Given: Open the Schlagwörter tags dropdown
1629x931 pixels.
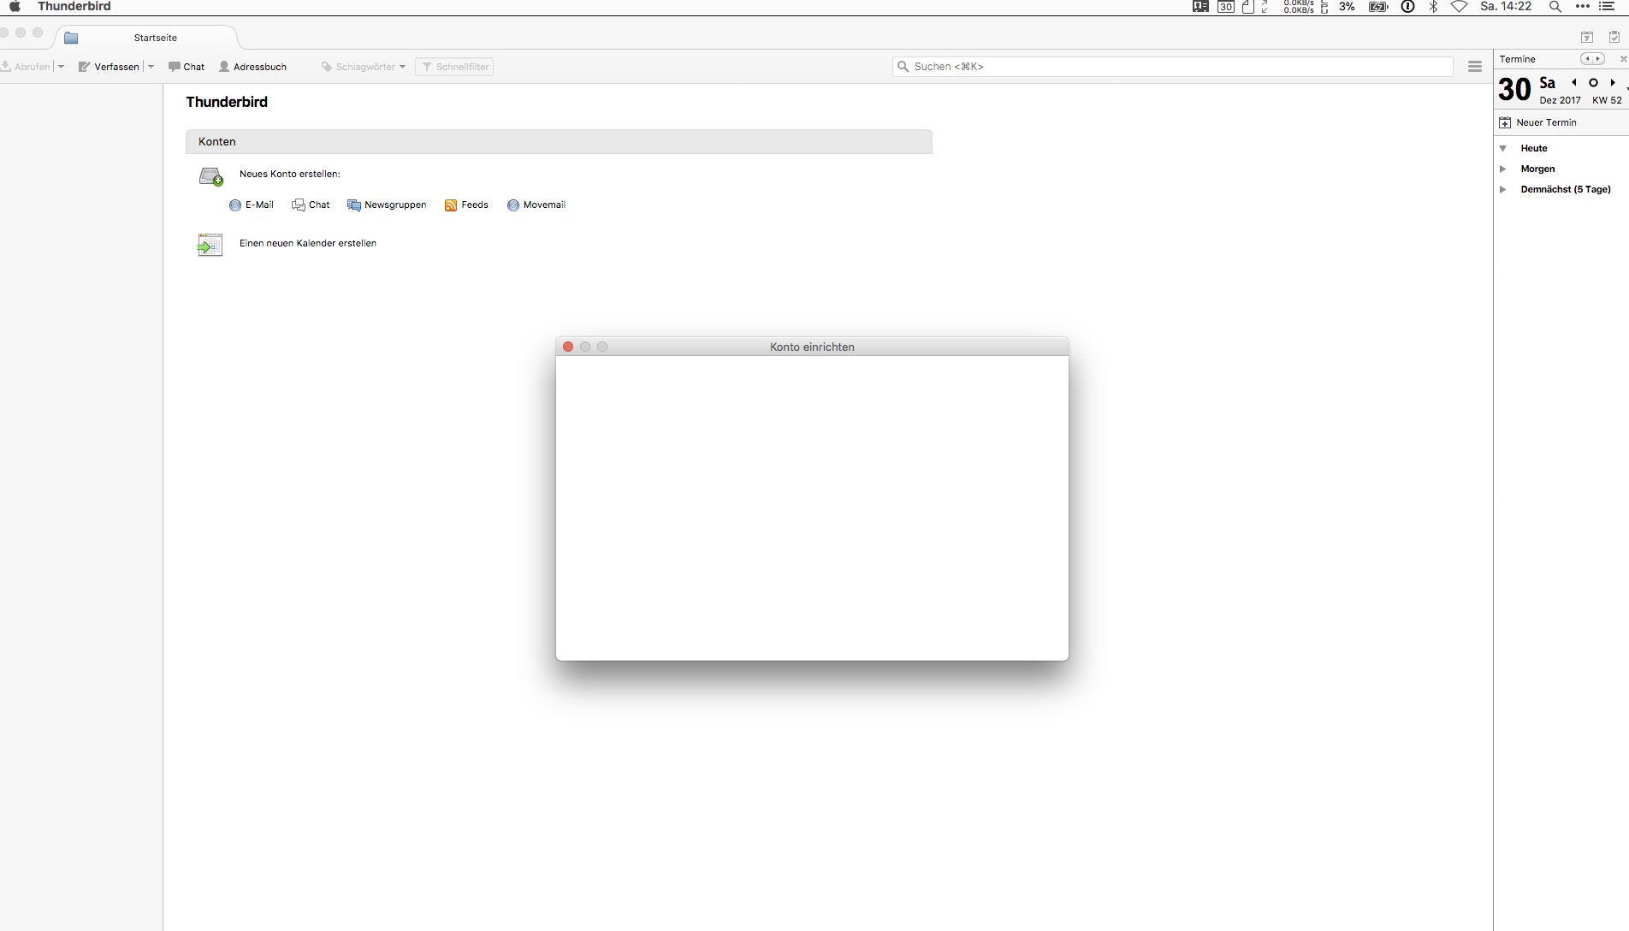Looking at the screenshot, I should pyautogui.click(x=364, y=67).
